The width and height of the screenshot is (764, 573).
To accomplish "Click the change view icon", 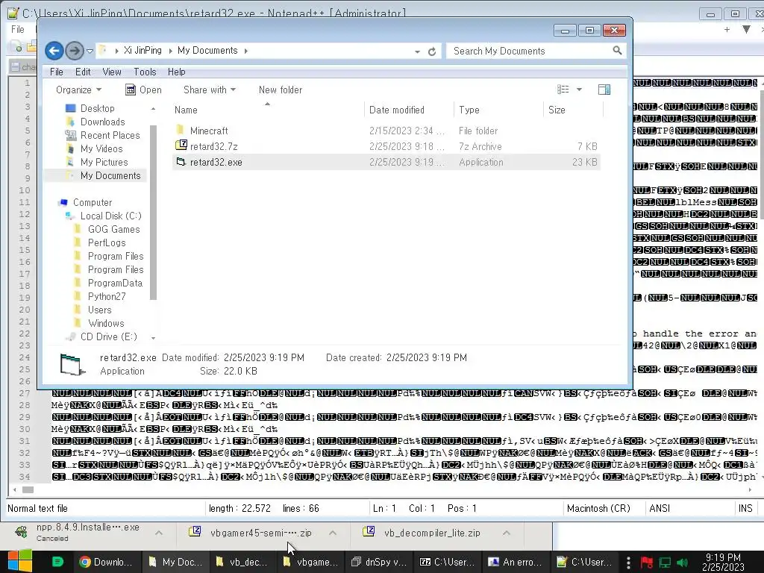I will pos(563,90).
